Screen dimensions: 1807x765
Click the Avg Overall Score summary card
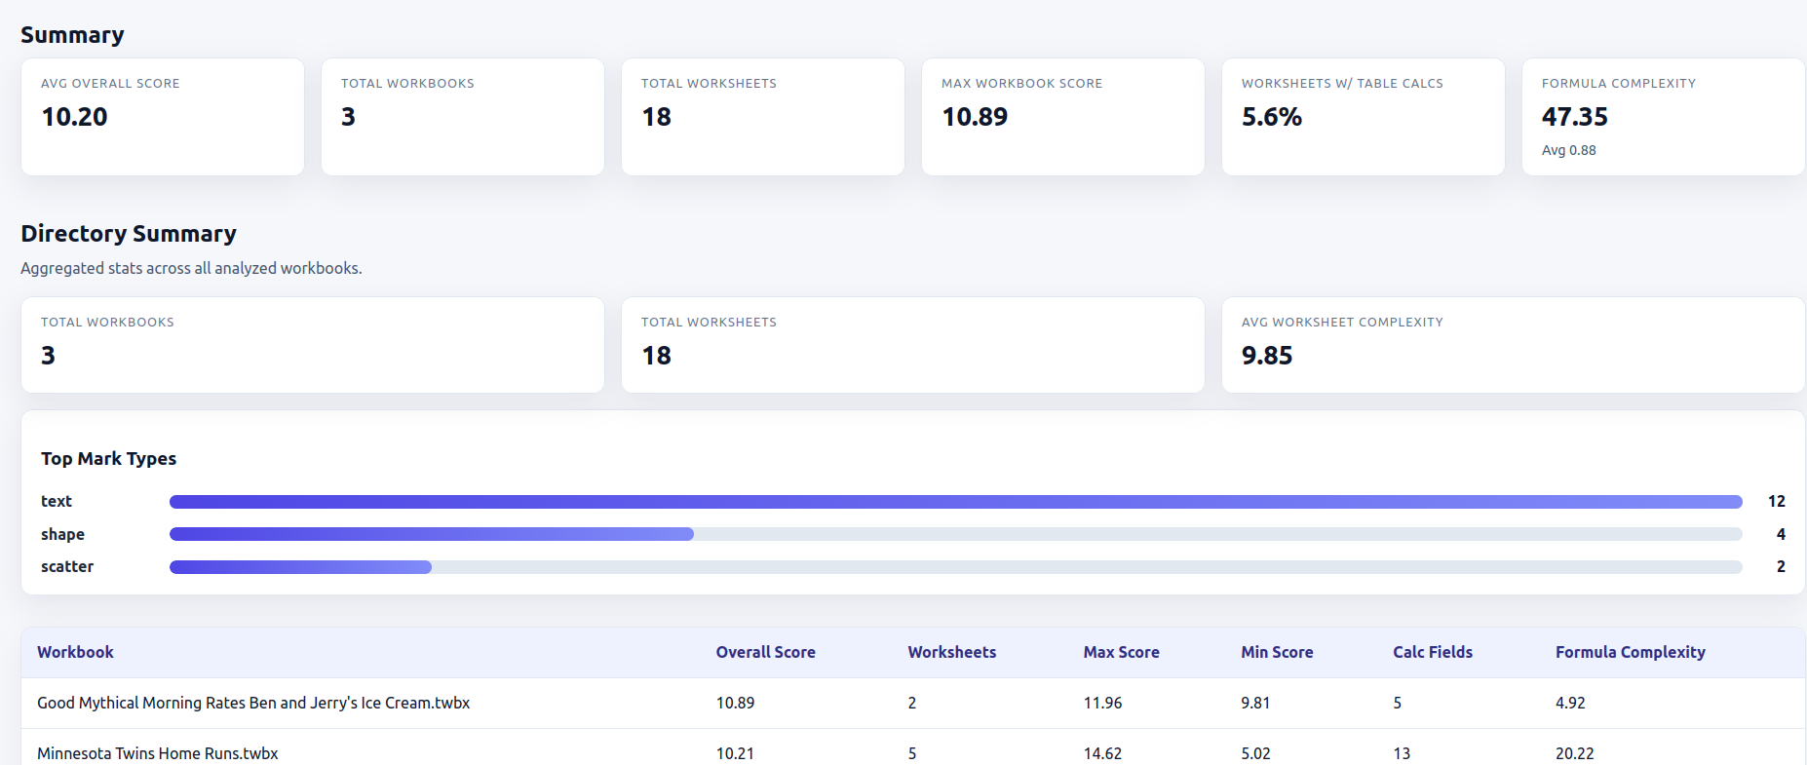[x=162, y=117]
